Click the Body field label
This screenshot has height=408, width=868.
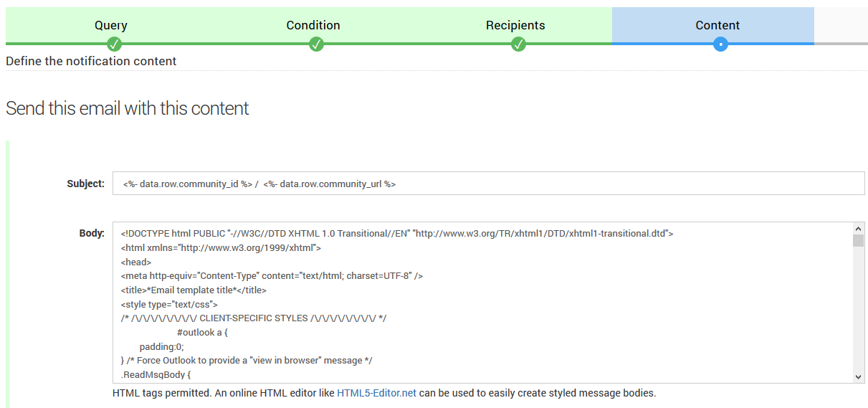pyautogui.click(x=92, y=233)
